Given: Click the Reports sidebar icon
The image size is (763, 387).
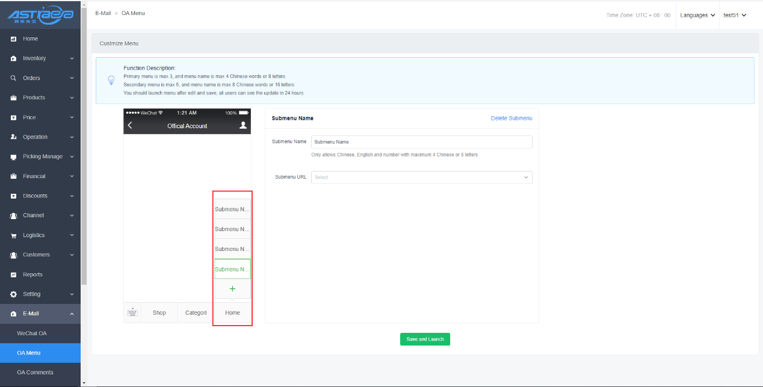Looking at the screenshot, I should tap(13, 274).
